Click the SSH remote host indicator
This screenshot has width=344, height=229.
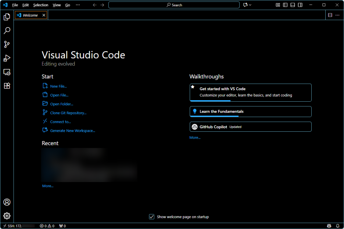(x=19, y=226)
